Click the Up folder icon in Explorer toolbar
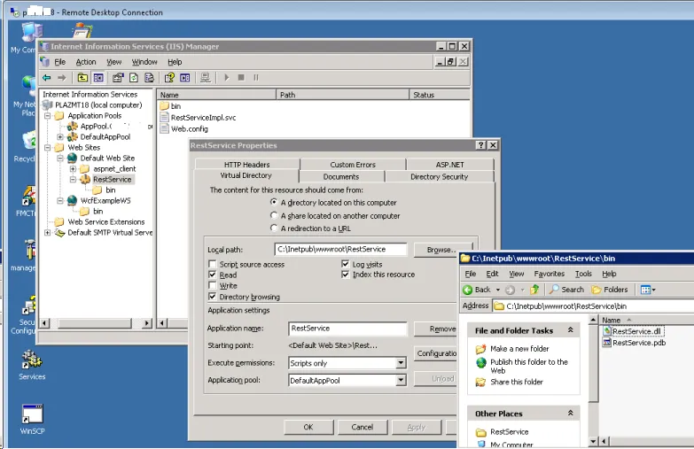694x449 pixels. point(534,290)
